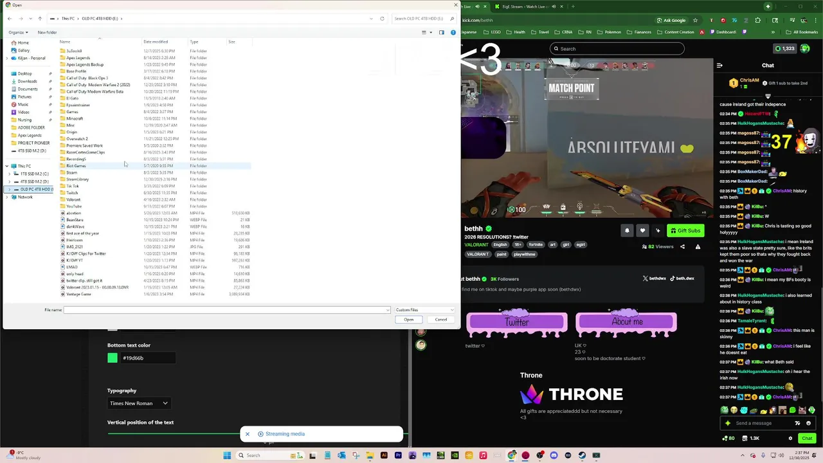Dismiss the Streaming media popup
The height and width of the screenshot is (463, 823).
(247, 434)
